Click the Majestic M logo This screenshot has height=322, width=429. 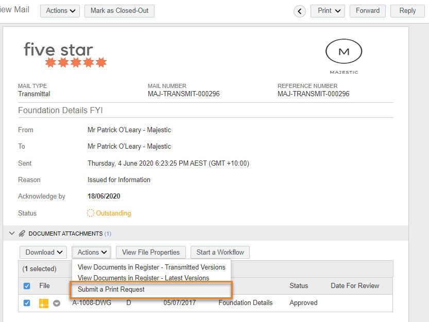point(344,57)
